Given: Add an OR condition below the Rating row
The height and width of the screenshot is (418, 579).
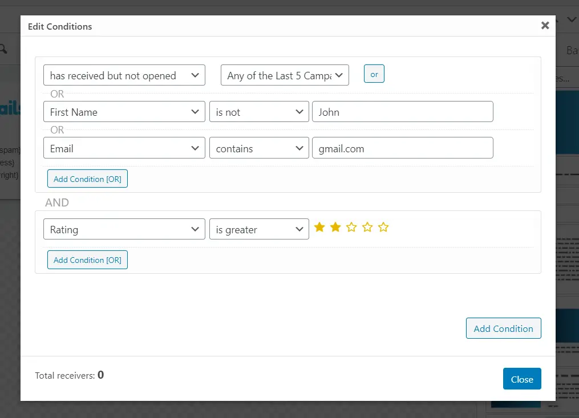Looking at the screenshot, I should click(x=87, y=260).
